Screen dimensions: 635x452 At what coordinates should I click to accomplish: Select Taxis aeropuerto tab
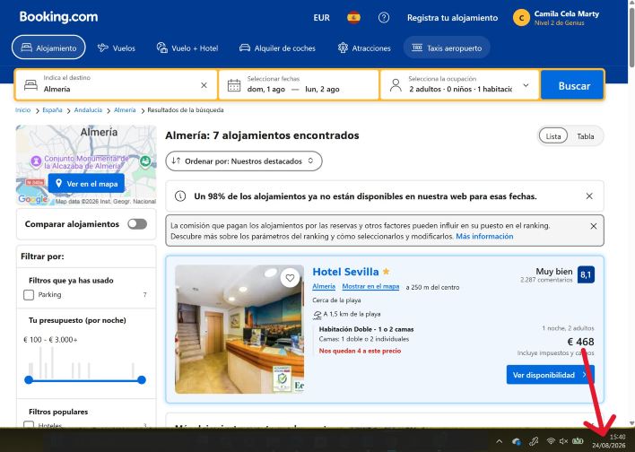447,48
